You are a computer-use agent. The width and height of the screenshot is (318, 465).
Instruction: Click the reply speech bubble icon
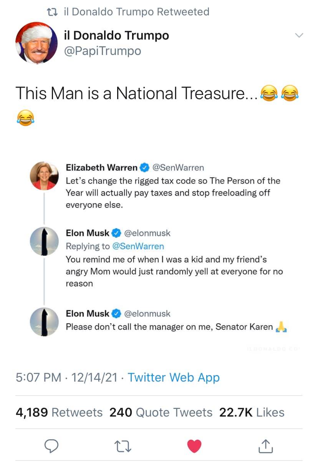[51, 446]
